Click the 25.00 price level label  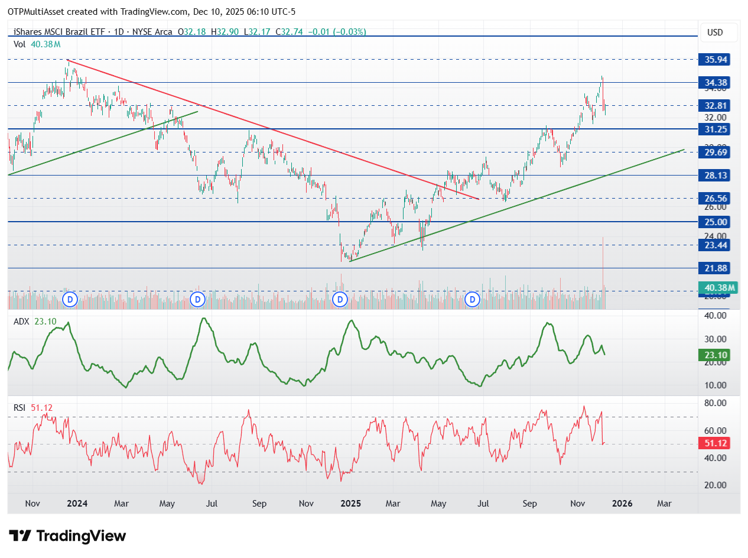[714, 222]
